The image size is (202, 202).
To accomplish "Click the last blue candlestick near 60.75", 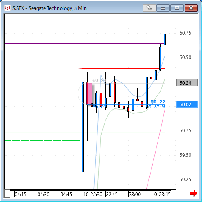I will point(165,39).
